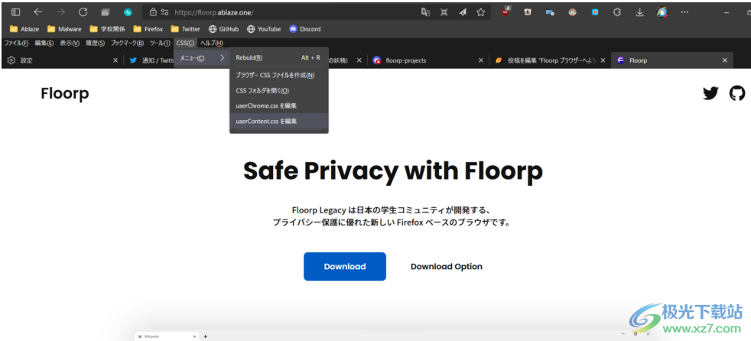Image resolution: width=751 pixels, height=341 pixels.
Task: Open the YouTube bookmark
Action: 264,29
